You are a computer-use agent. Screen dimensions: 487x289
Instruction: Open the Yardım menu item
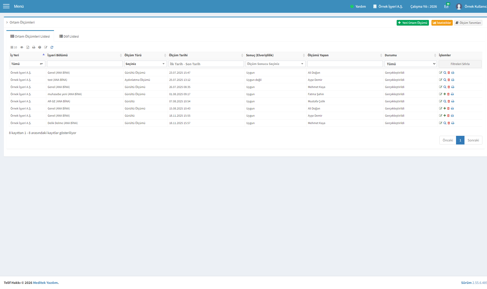358,6
